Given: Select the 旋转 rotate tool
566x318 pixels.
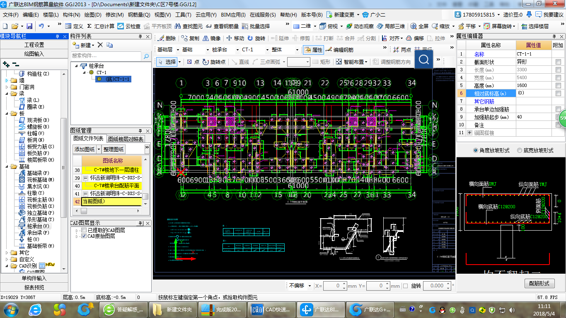Looking at the screenshot, I should click(256, 38).
